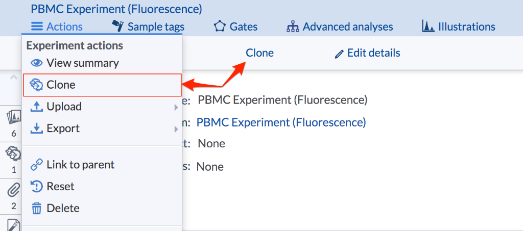Expand the Upload submenu arrow
This screenshot has height=231, width=523.
point(176,108)
